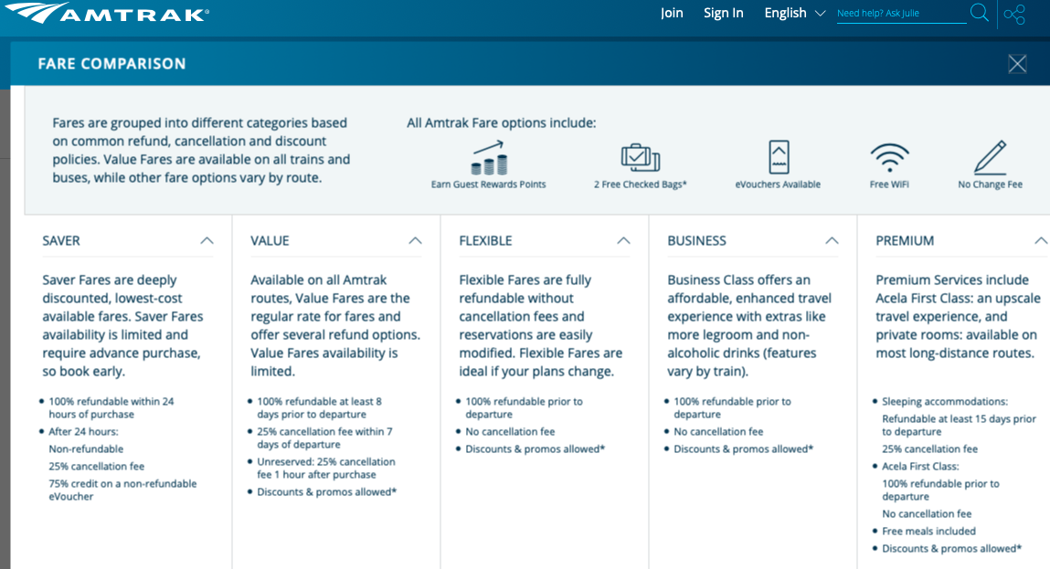Viewport: 1050px width, 569px height.
Task: Click the VALUE column heading
Action: pos(270,241)
